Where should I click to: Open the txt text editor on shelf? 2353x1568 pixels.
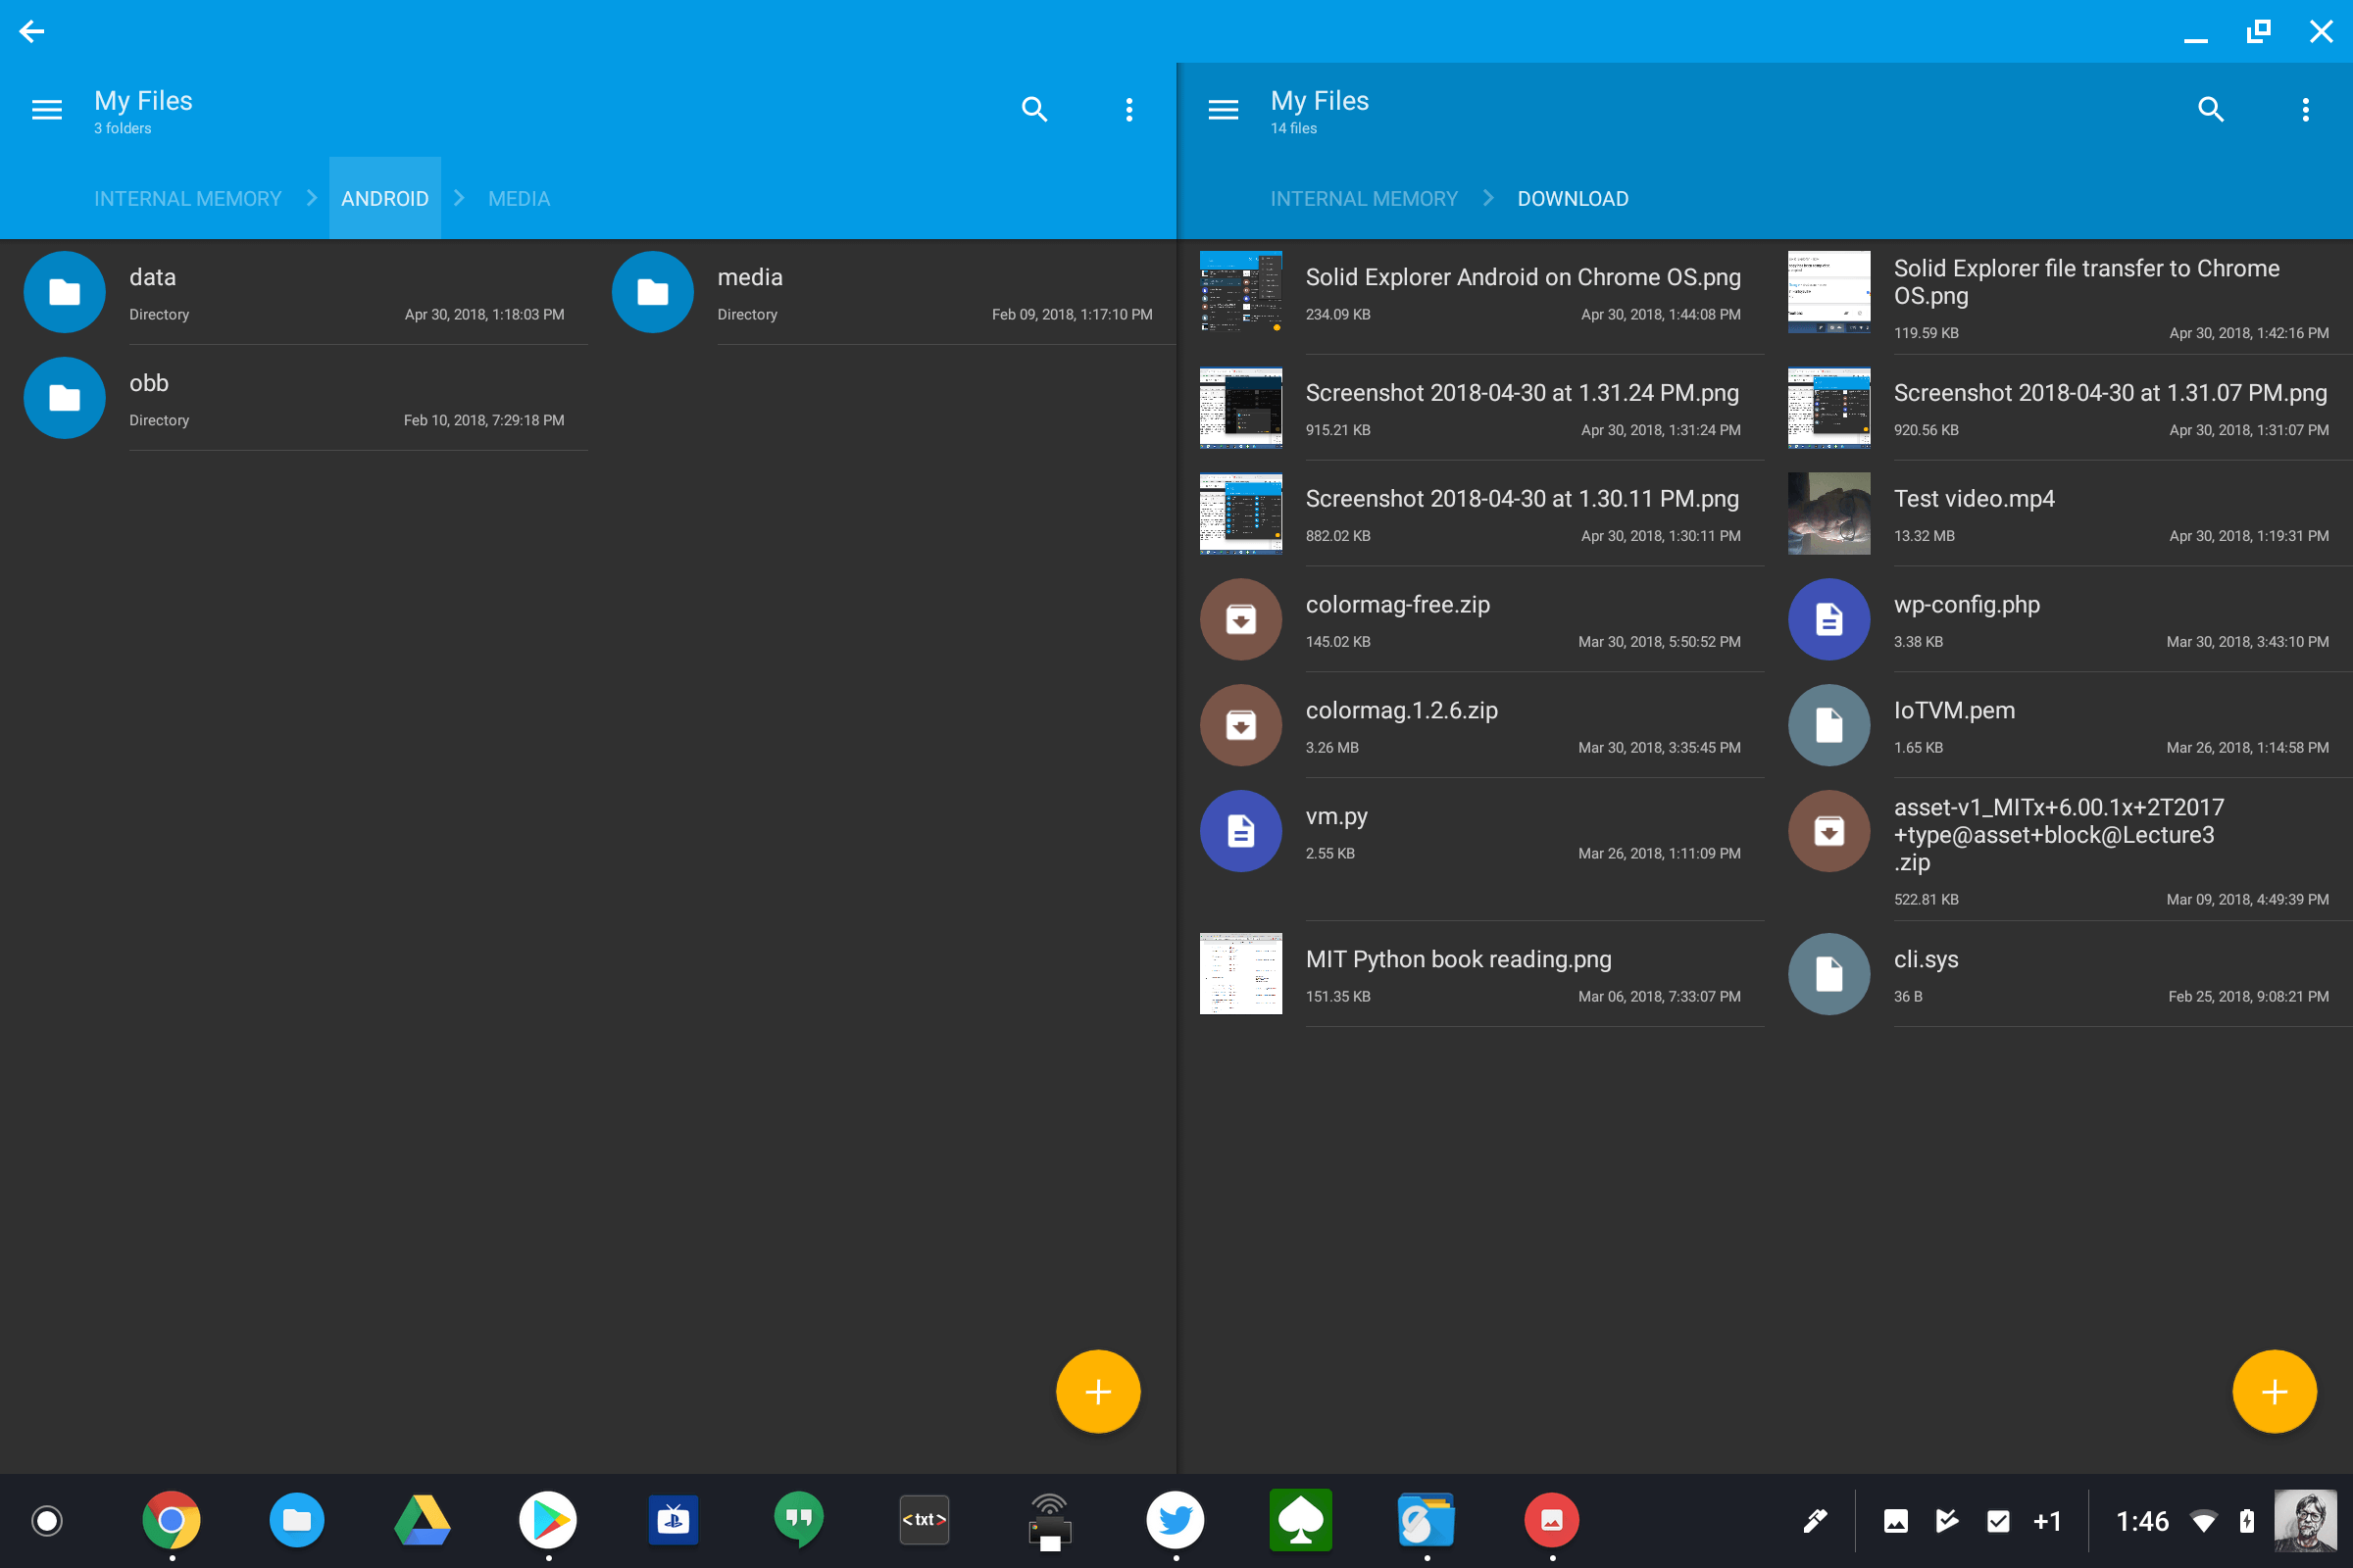tap(925, 1521)
